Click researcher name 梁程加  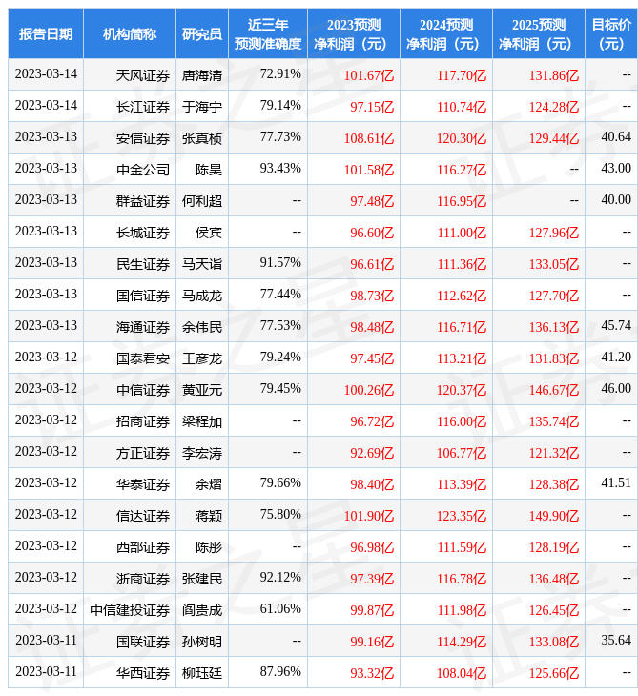point(202,421)
